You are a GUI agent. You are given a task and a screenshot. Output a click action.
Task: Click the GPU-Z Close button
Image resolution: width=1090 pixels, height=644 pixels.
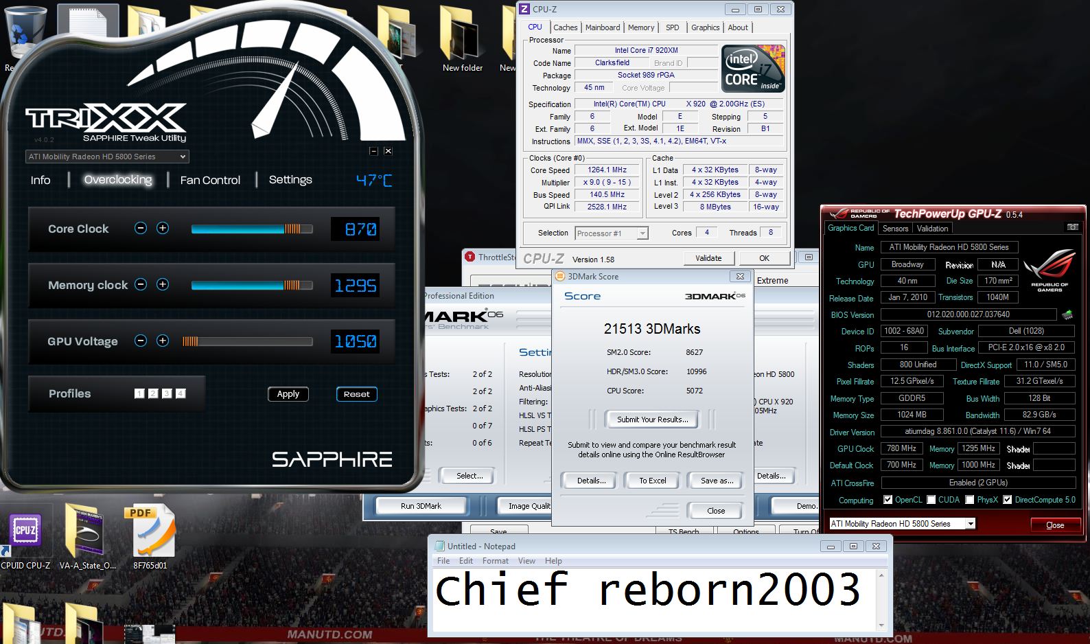point(1055,525)
